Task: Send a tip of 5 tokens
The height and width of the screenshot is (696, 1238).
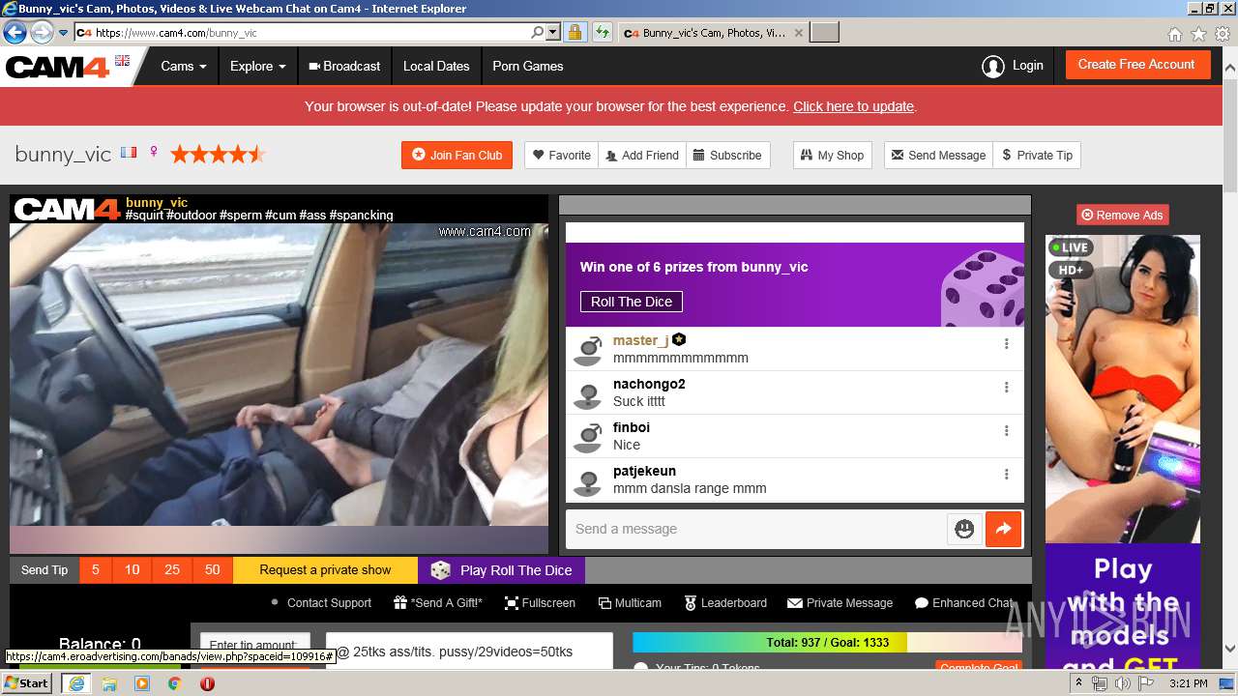Action: (96, 570)
